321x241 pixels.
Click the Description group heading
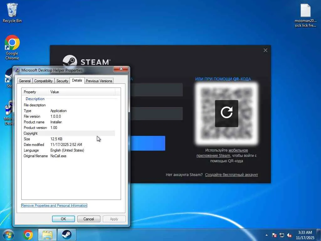pos(35,99)
